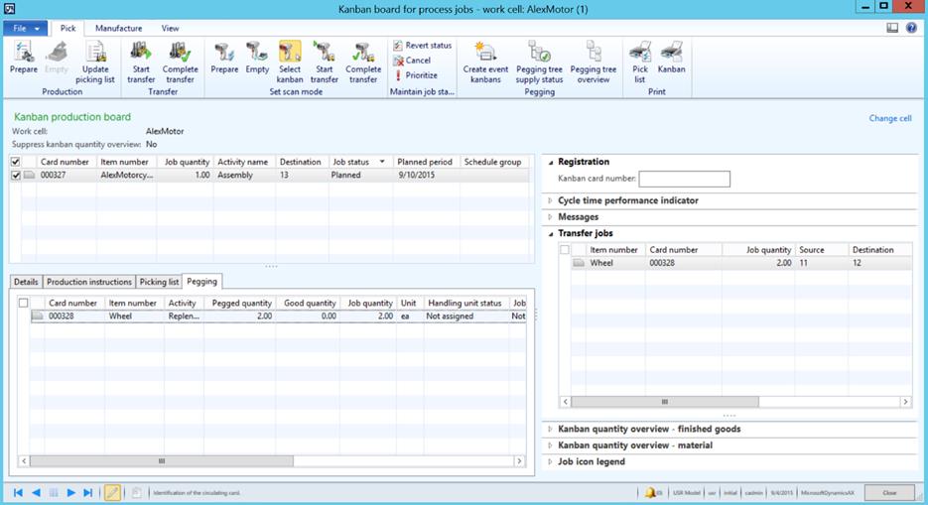Switch to the Manufacture ribbon tab

pyautogui.click(x=118, y=28)
